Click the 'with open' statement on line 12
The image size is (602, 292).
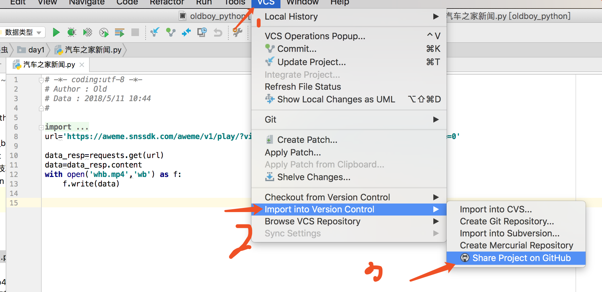pyautogui.click(x=113, y=174)
